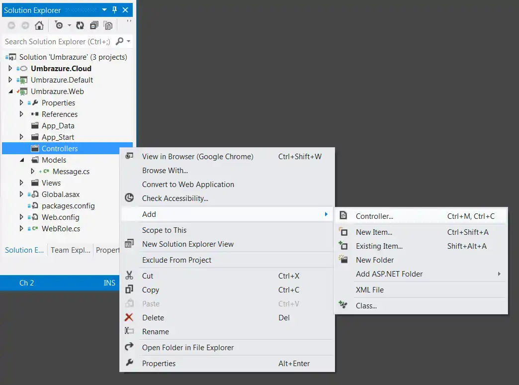Choose XML File from Add submenu

[421, 289]
